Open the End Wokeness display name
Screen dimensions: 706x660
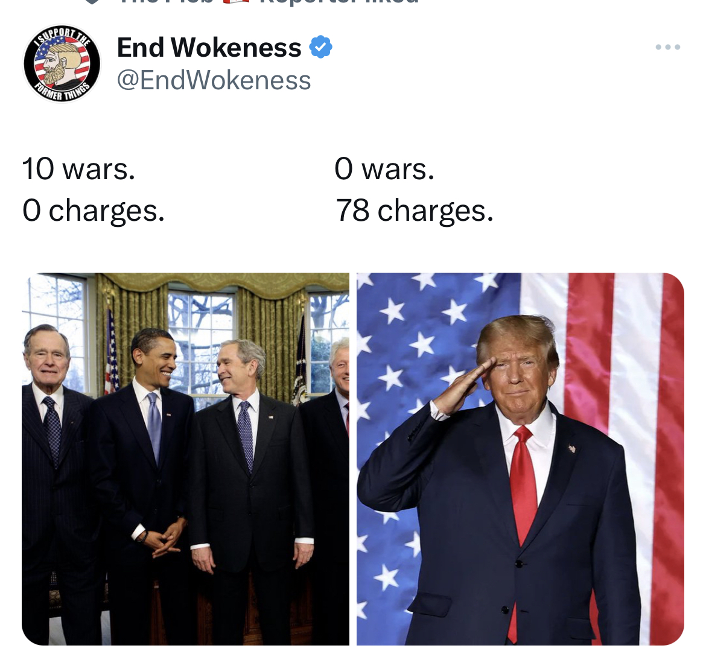pyautogui.click(x=209, y=47)
